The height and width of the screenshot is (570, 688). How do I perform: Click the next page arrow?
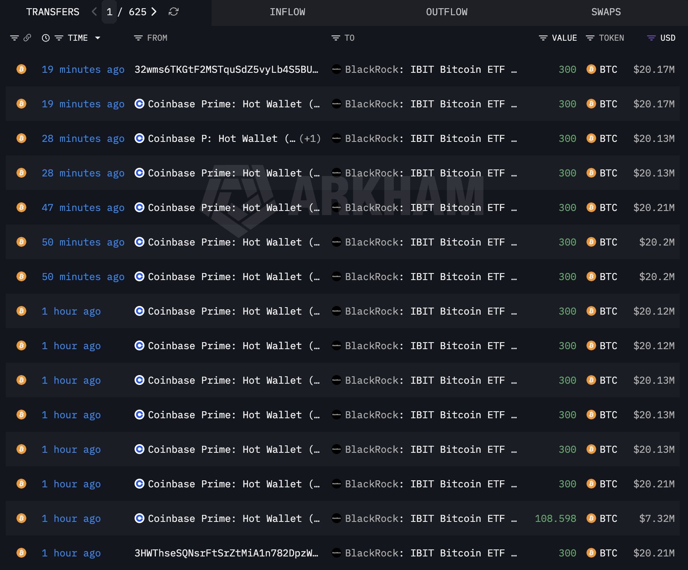tap(153, 12)
